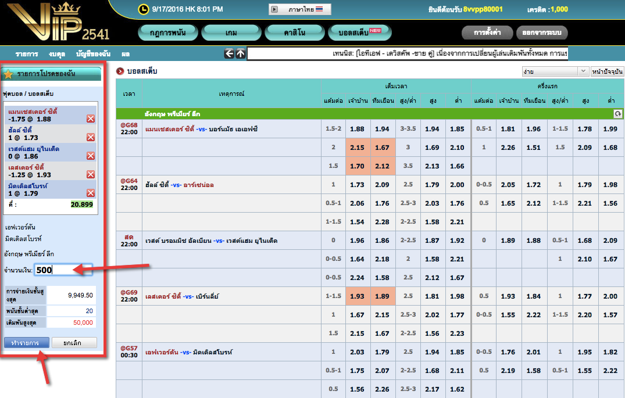Viewport: 625px width, 398px height.
Task: Remove the ฮัลล์ ซิตี้ 1 @ 1.73 selection
Action: point(91,137)
